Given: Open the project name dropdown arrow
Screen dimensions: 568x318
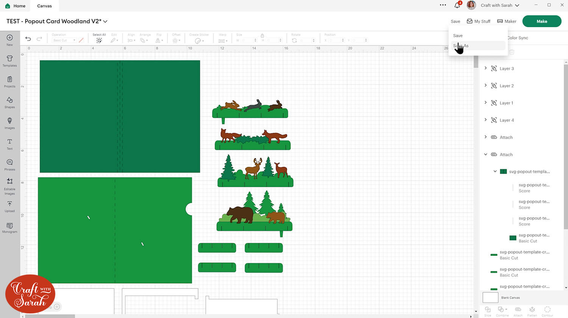Looking at the screenshot, I should (x=105, y=22).
